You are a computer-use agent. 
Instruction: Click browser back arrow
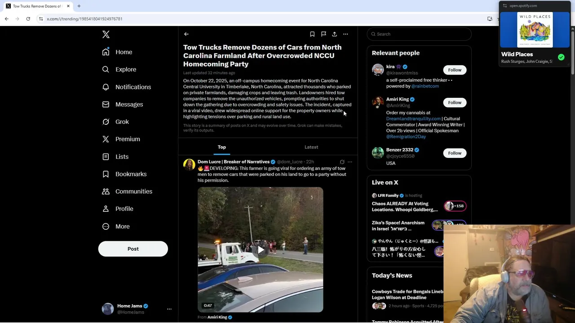[x=6, y=19]
